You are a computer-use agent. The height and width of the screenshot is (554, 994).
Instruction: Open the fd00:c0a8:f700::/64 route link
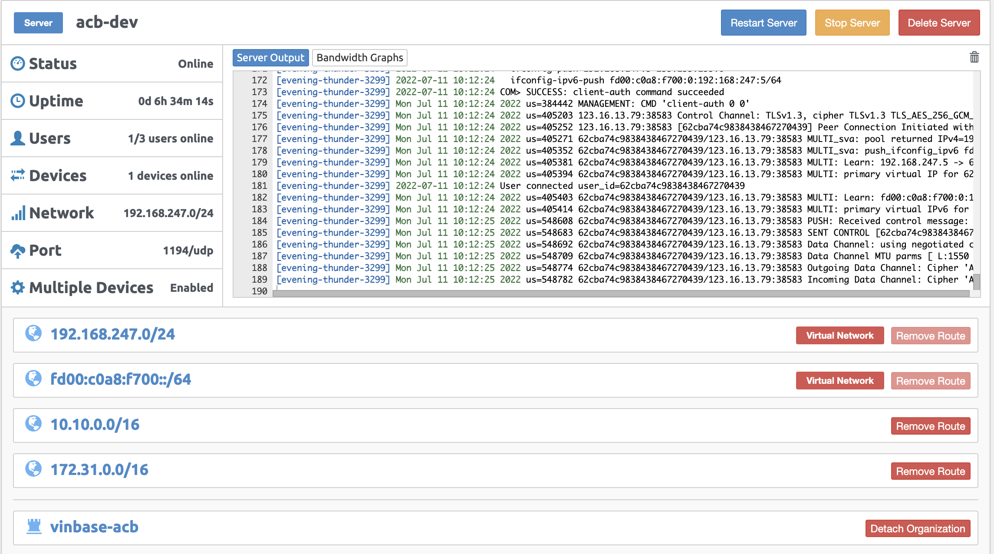121,379
